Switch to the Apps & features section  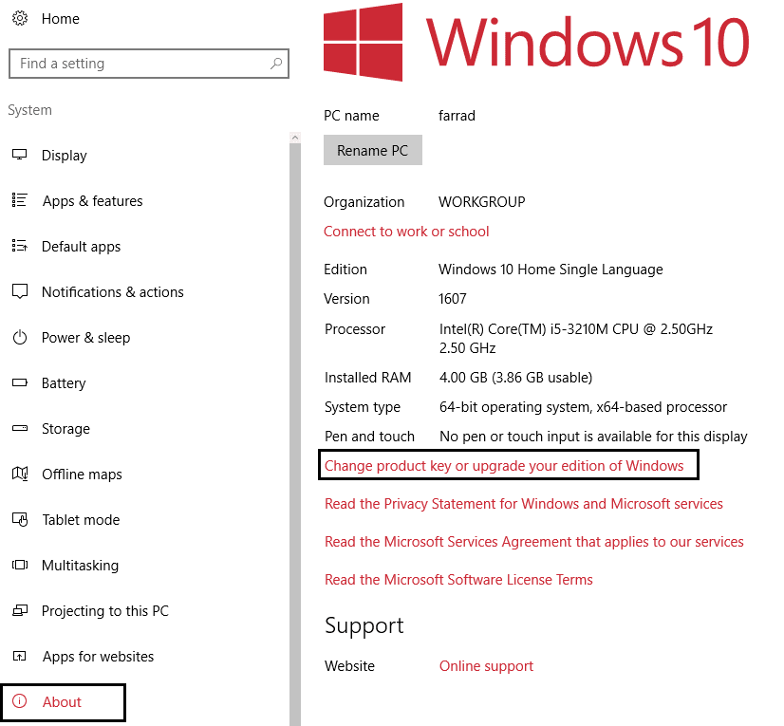[93, 200]
